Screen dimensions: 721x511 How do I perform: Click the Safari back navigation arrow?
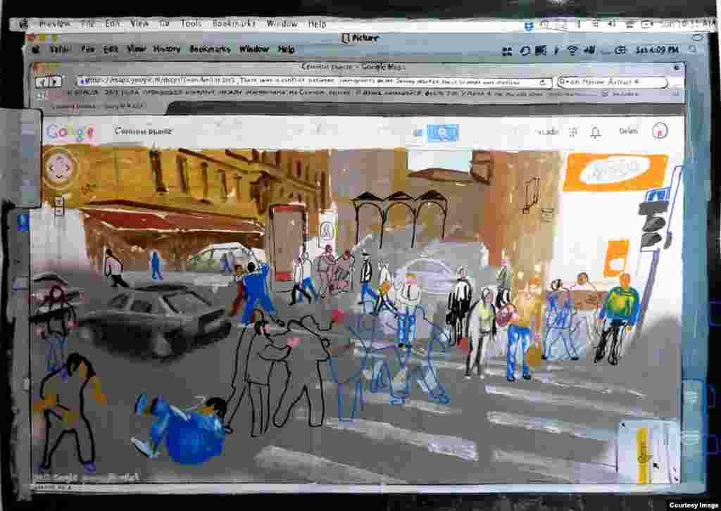click(x=42, y=82)
